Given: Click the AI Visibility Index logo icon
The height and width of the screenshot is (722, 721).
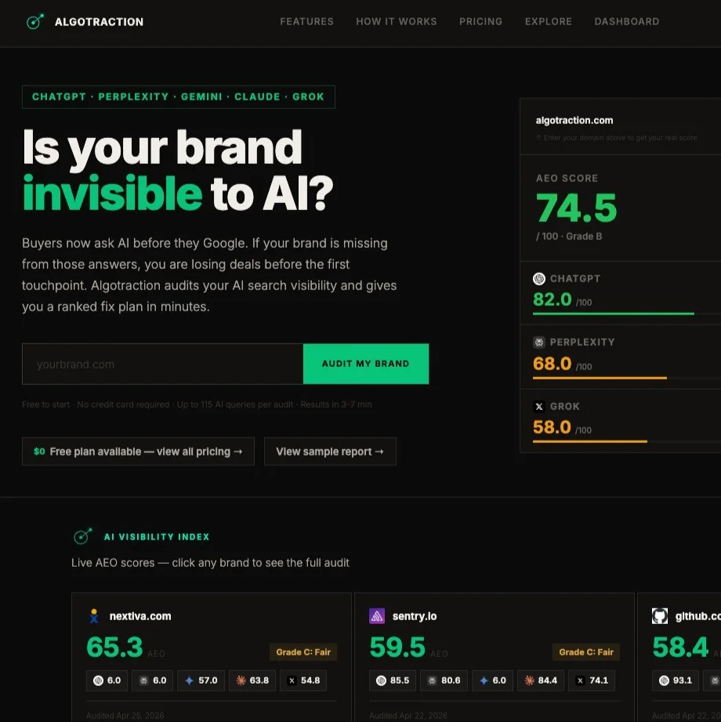Looking at the screenshot, I should click(83, 536).
